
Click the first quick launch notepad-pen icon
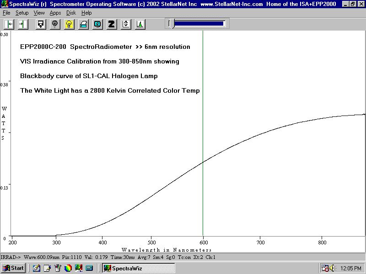click(37, 268)
